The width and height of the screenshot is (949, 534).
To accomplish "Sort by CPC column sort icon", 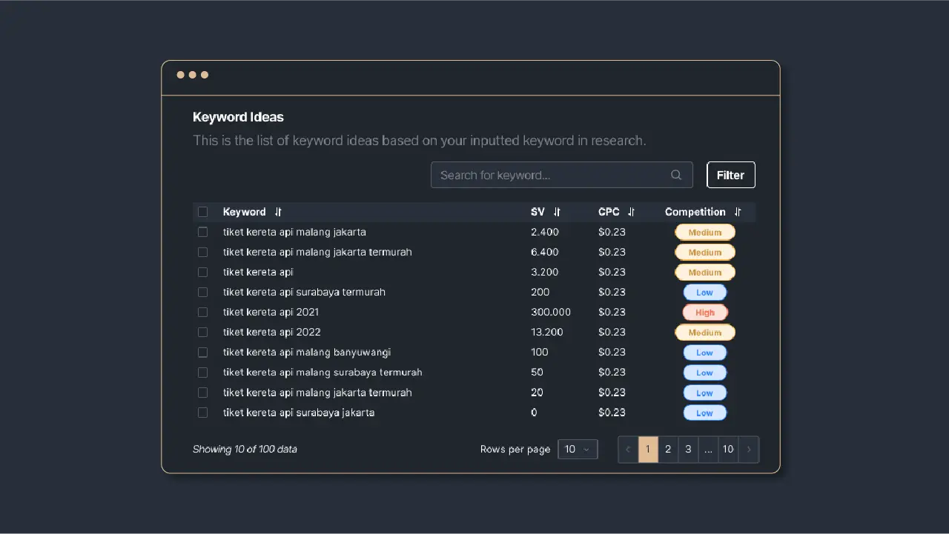I will click(x=631, y=212).
